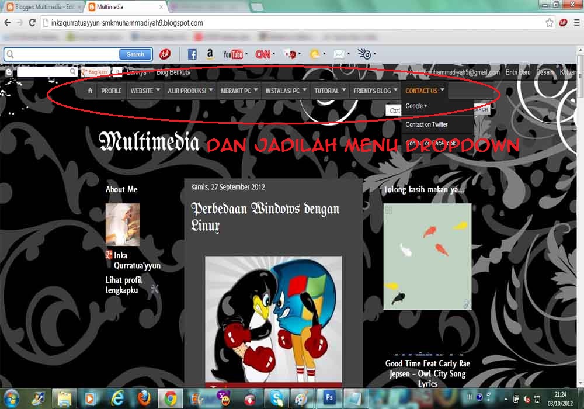
Task: Click the wrench edit icon under About Me
Action: pos(154,289)
